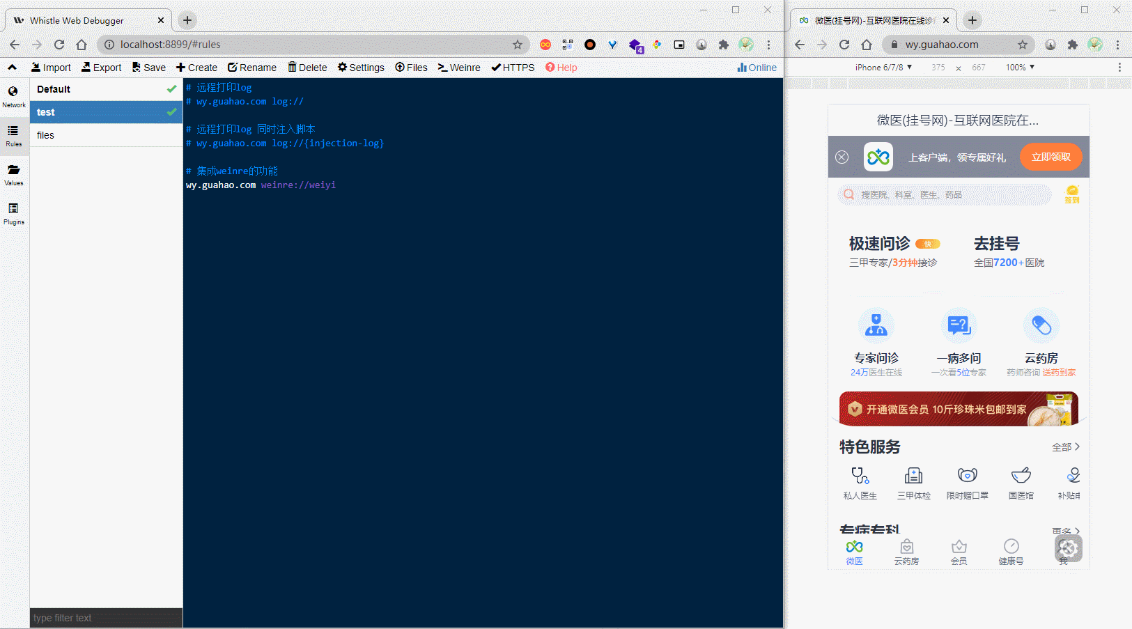Click the weinre://weiyi rule line in editor

pos(261,185)
